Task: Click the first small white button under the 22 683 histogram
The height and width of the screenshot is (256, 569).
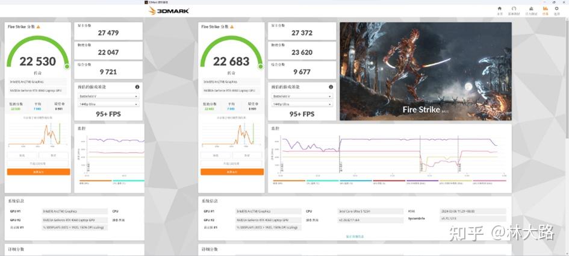Action: point(216,155)
